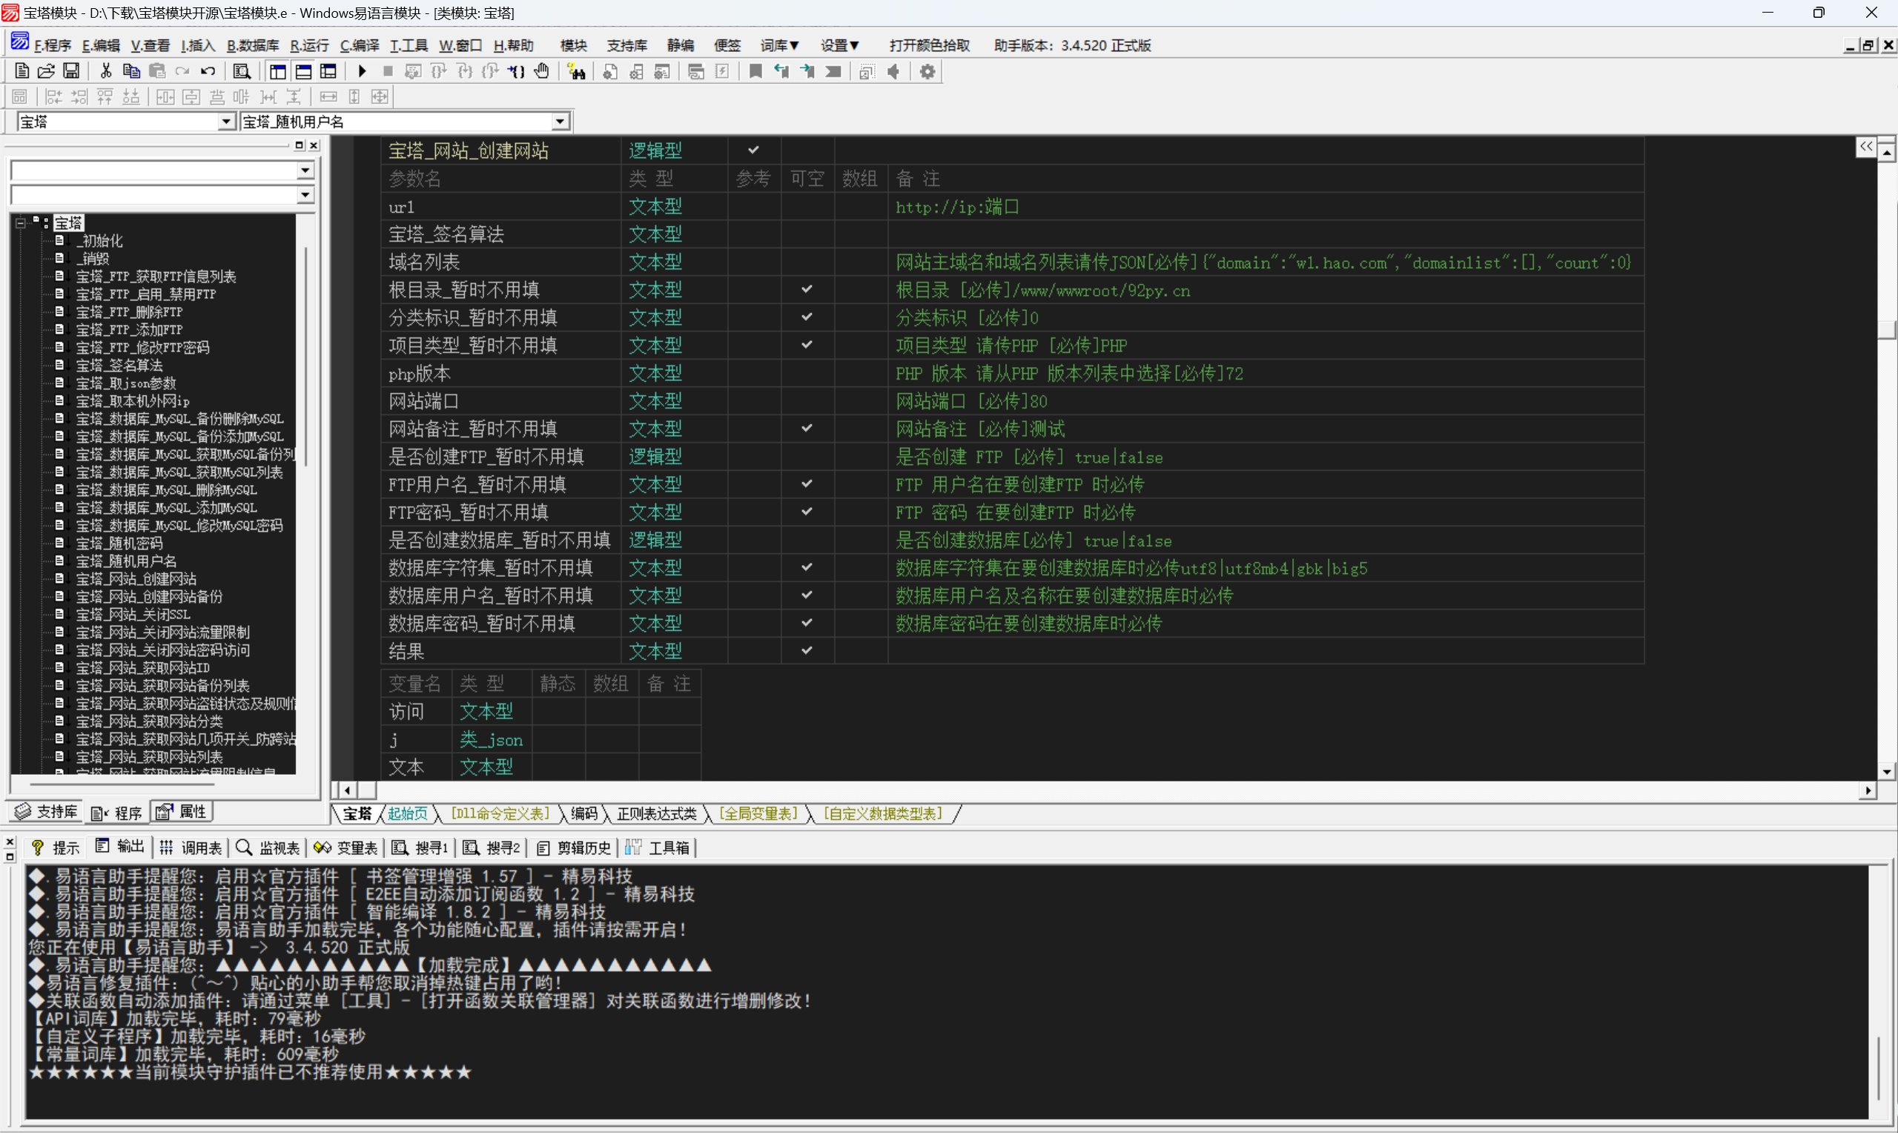Collapse the 宝塔 root tree node
Screen dimensions: 1898x1133
point(21,223)
